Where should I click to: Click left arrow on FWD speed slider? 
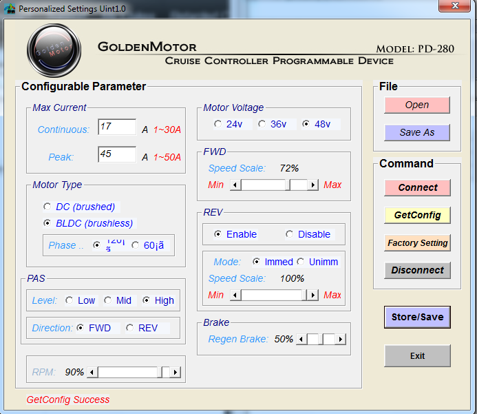coord(235,185)
